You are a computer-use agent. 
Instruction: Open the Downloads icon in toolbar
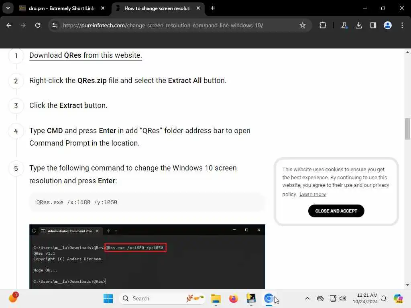359,25
